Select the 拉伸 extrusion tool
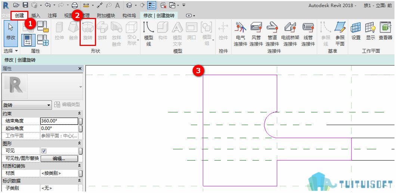 coord(59,31)
